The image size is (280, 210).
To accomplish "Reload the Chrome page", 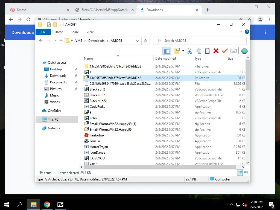I will 28,19.
